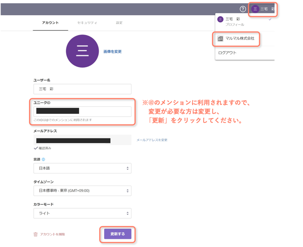Select the アカウント tab
The width and height of the screenshot is (303, 247).
tap(50, 23)
